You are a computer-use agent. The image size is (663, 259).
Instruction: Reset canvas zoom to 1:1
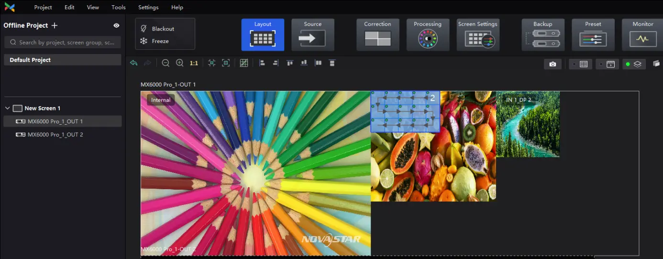point(194,63)
